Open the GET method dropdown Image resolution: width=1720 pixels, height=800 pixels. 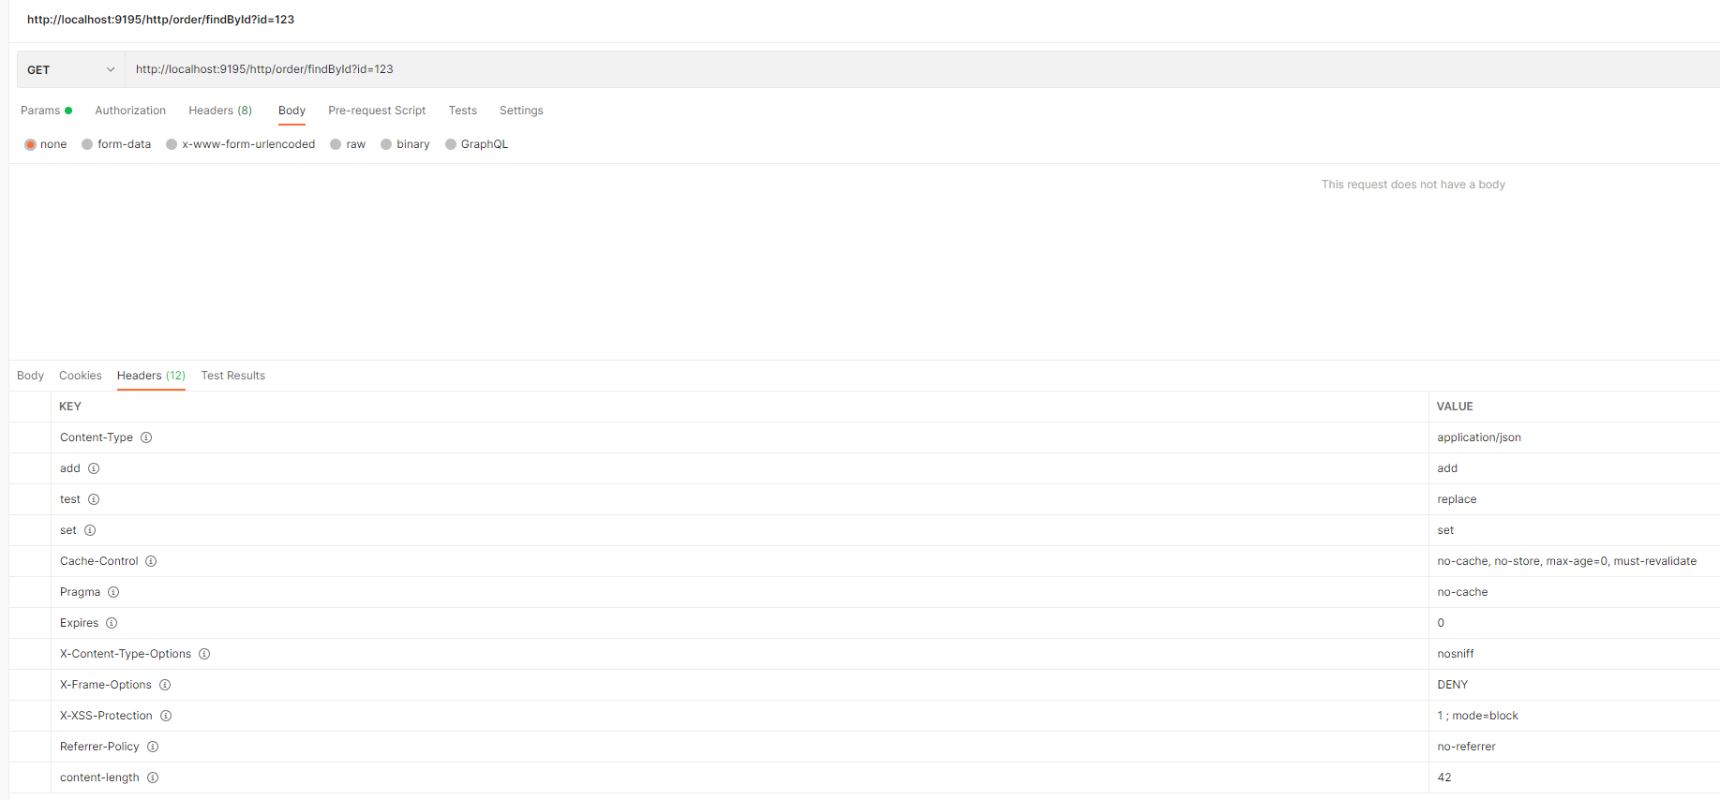71,69
